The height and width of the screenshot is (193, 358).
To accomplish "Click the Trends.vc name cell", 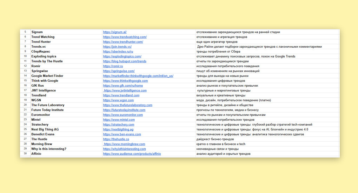I will 66,47.
